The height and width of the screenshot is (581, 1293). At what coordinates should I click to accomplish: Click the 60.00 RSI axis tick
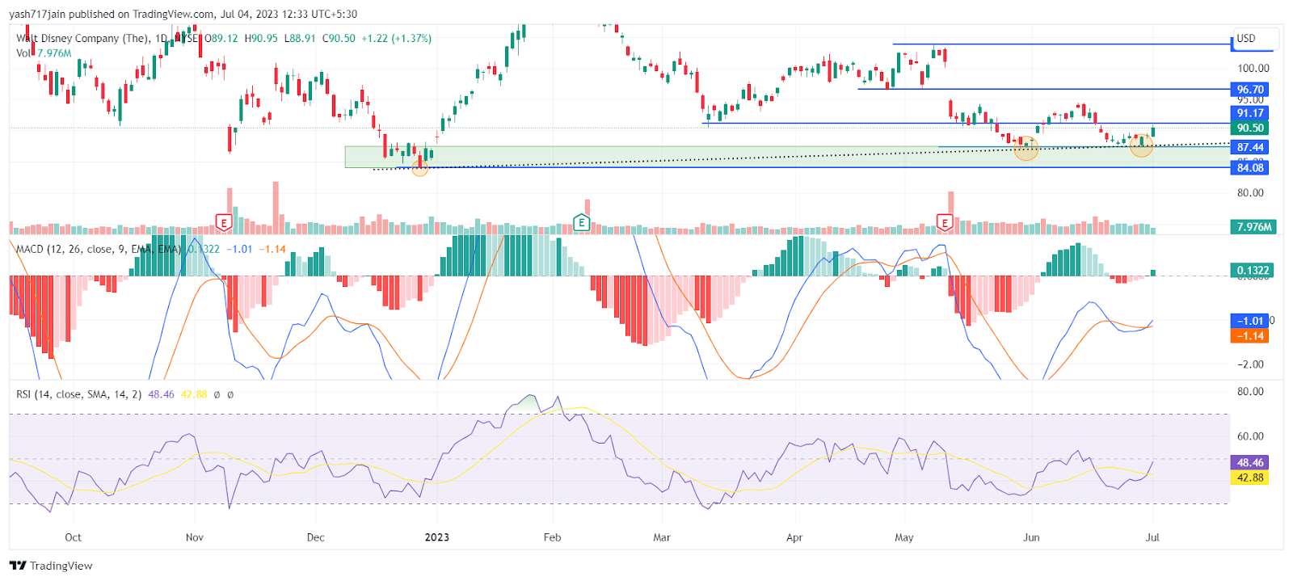pos(1250,436)
